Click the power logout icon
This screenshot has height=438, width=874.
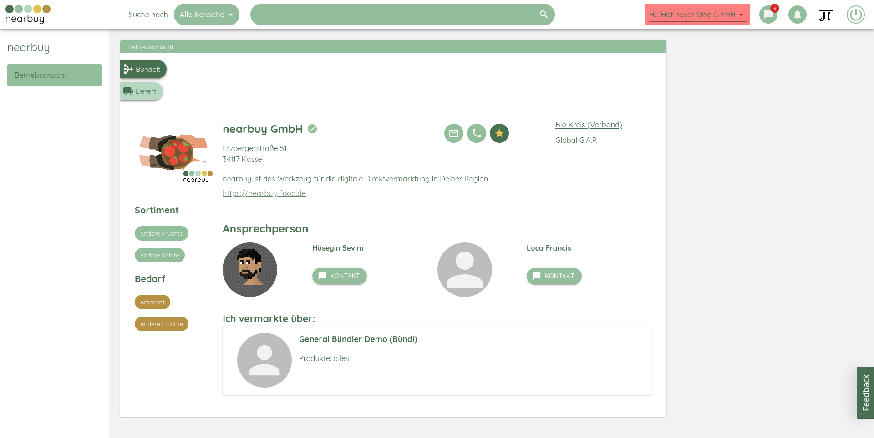856,15
